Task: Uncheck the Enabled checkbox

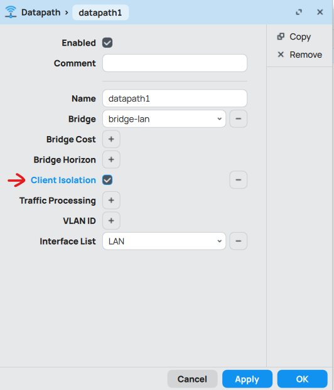Action: point(107,43)
